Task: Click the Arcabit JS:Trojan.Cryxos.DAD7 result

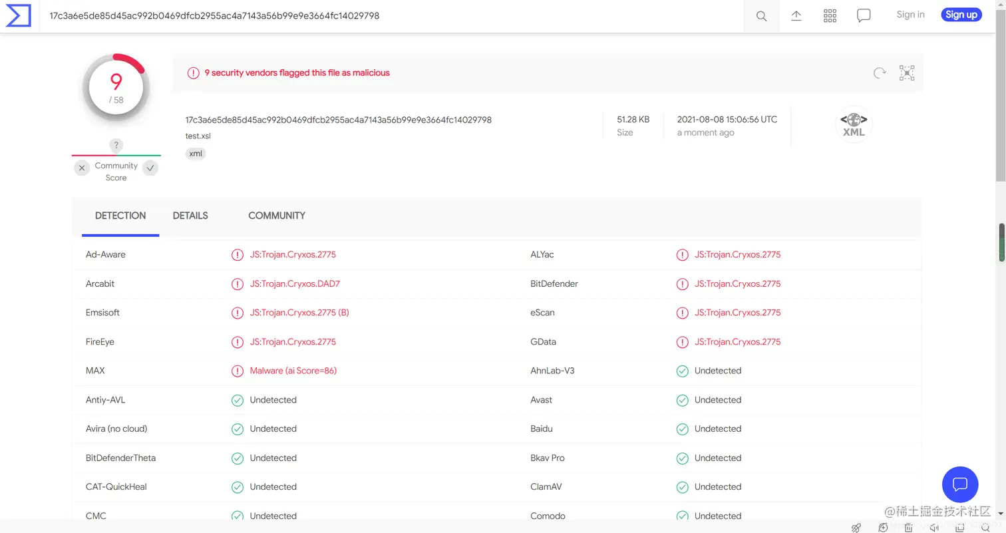Action: 295,283
